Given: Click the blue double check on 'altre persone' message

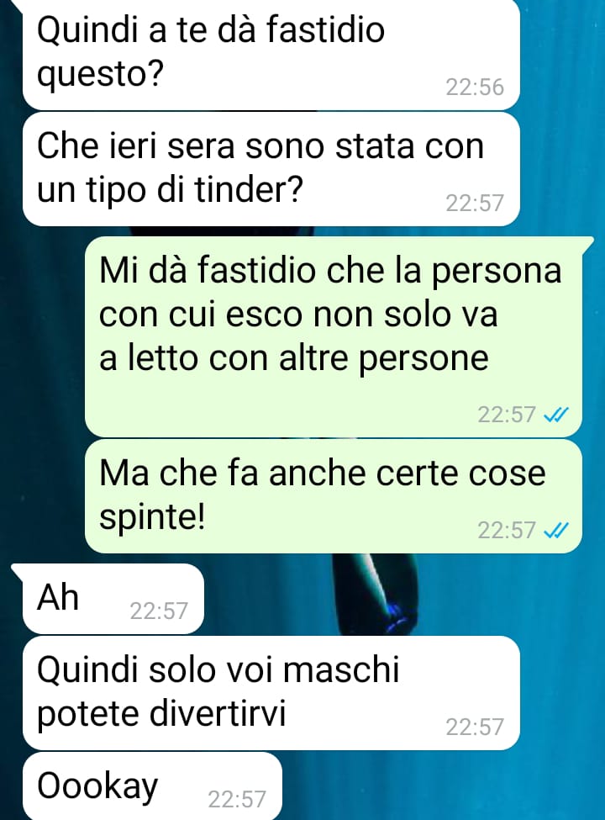Looking at the screenshot, I should tap(556, 415).
